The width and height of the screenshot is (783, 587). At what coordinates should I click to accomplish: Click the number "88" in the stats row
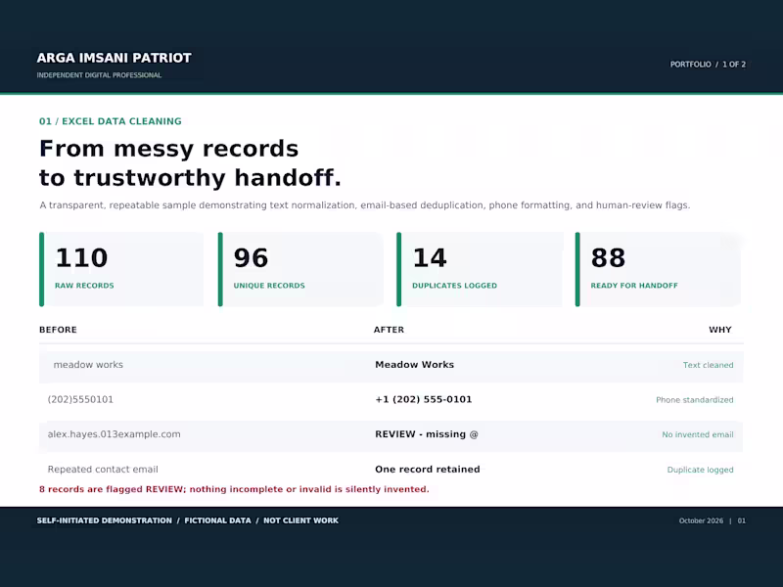(608, 257)
